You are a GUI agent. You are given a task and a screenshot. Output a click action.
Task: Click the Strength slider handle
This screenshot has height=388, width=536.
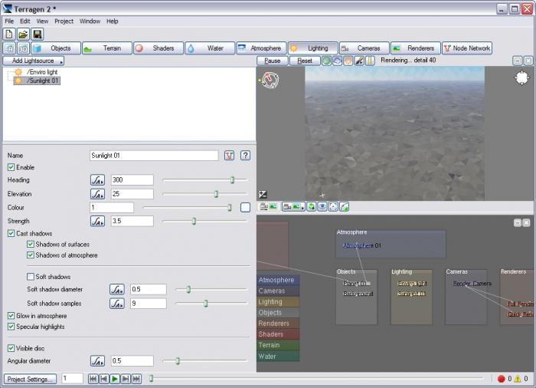[x=194, y=222]
